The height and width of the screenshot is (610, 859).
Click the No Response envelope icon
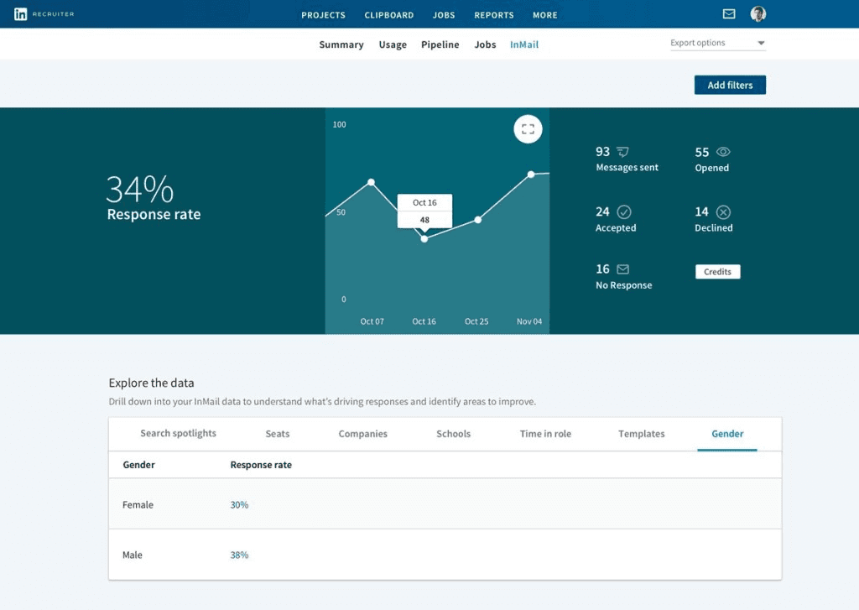(x=623, y=269)
